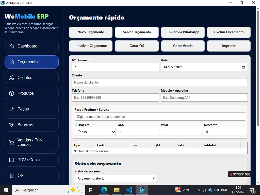Click the Produtos box icon
260x195 pixels.
click(x=12, y=93)
